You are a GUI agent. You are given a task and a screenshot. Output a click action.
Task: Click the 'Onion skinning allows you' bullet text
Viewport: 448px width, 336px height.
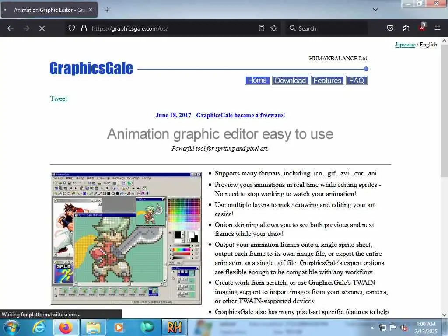point(294,229)
